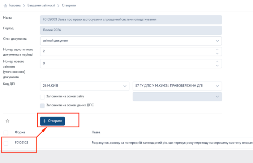Viewport: 253px width, 163px height.
Task: Decrease the Номер однотипного документа value with down arrow
Action: tap(217, 53)
